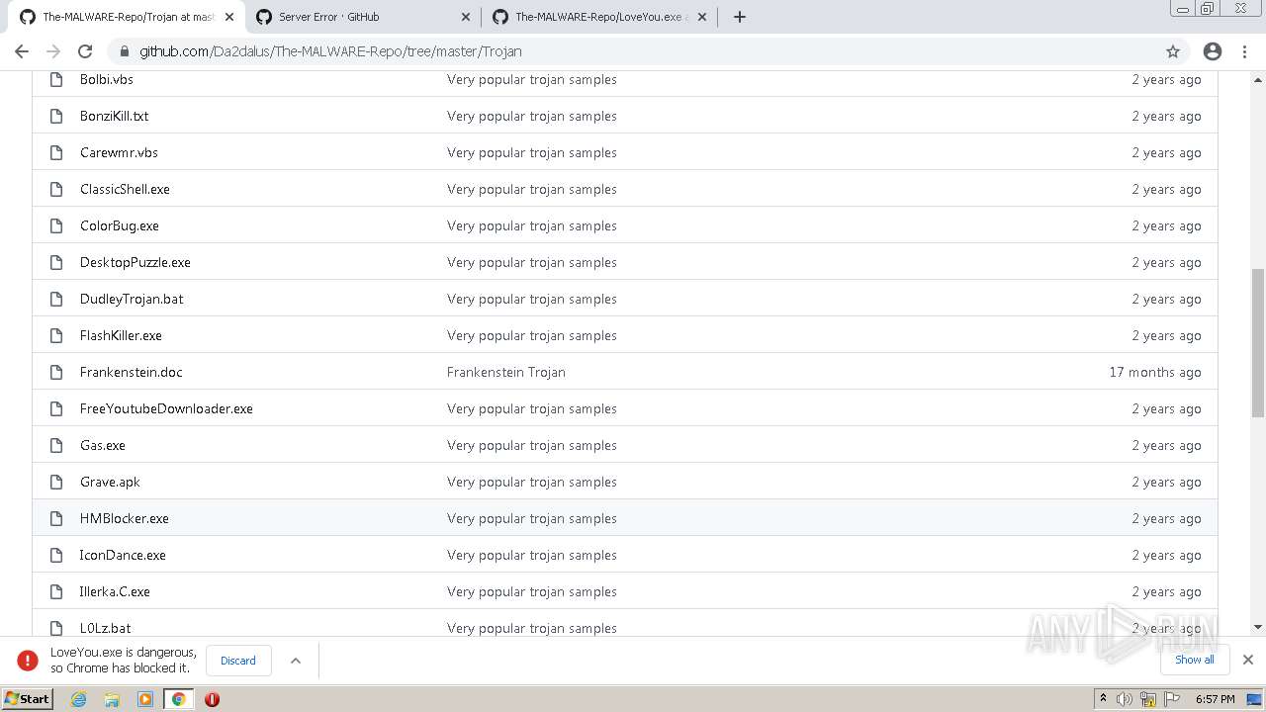Click the file icon beside Carewmr.vbs

point(56,152)
